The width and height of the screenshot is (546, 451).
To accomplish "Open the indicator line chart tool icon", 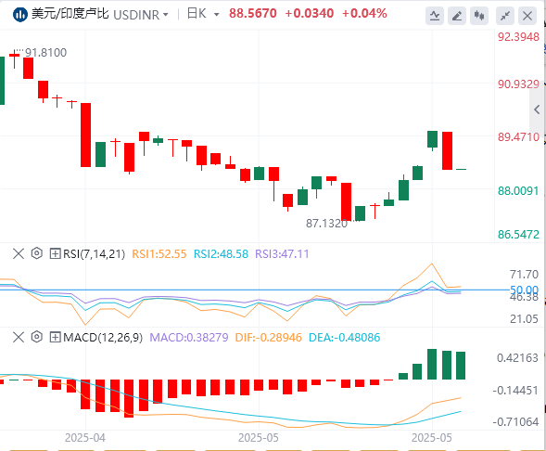I will (x=435, y=16).
